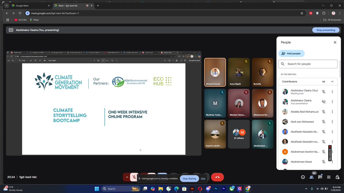
Task: Open more options for Your presentation row
Action: 332,102
